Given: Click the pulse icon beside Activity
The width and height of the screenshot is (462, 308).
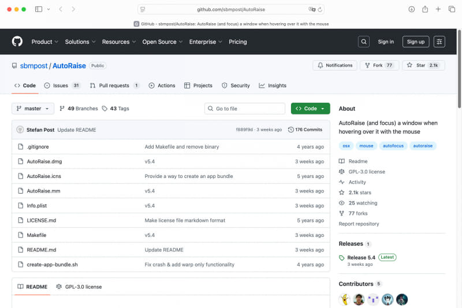Looking at the screenshot, I should coord(341,182).
